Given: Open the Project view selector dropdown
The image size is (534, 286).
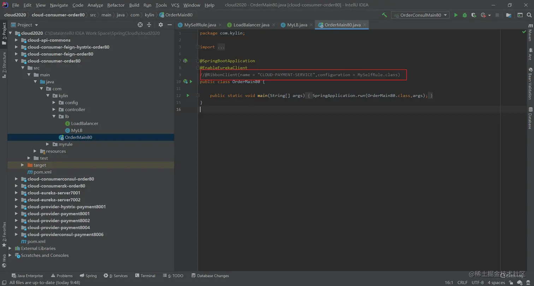Looking at the screenshot, I should [25, 25].
